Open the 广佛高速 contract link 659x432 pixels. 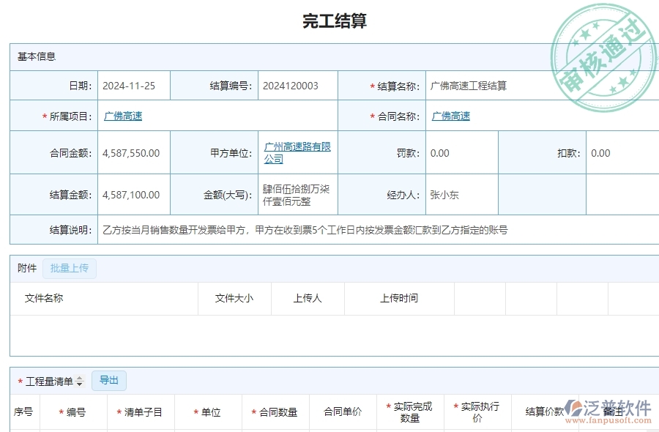tap(451, 116)
